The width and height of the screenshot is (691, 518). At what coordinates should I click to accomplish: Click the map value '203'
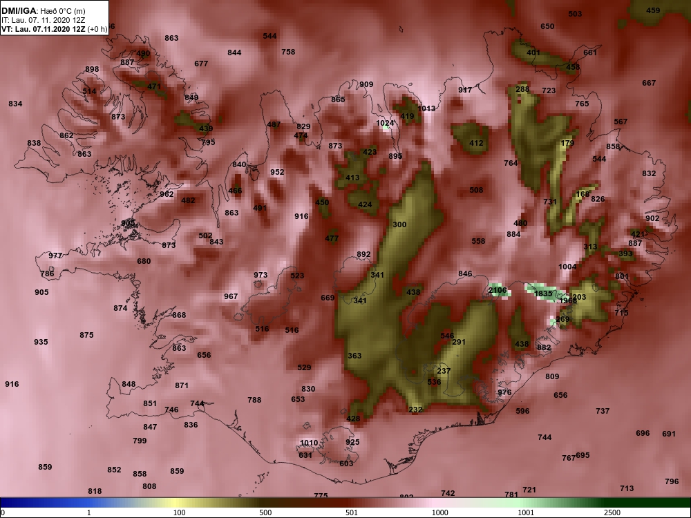tap(579, 297)
